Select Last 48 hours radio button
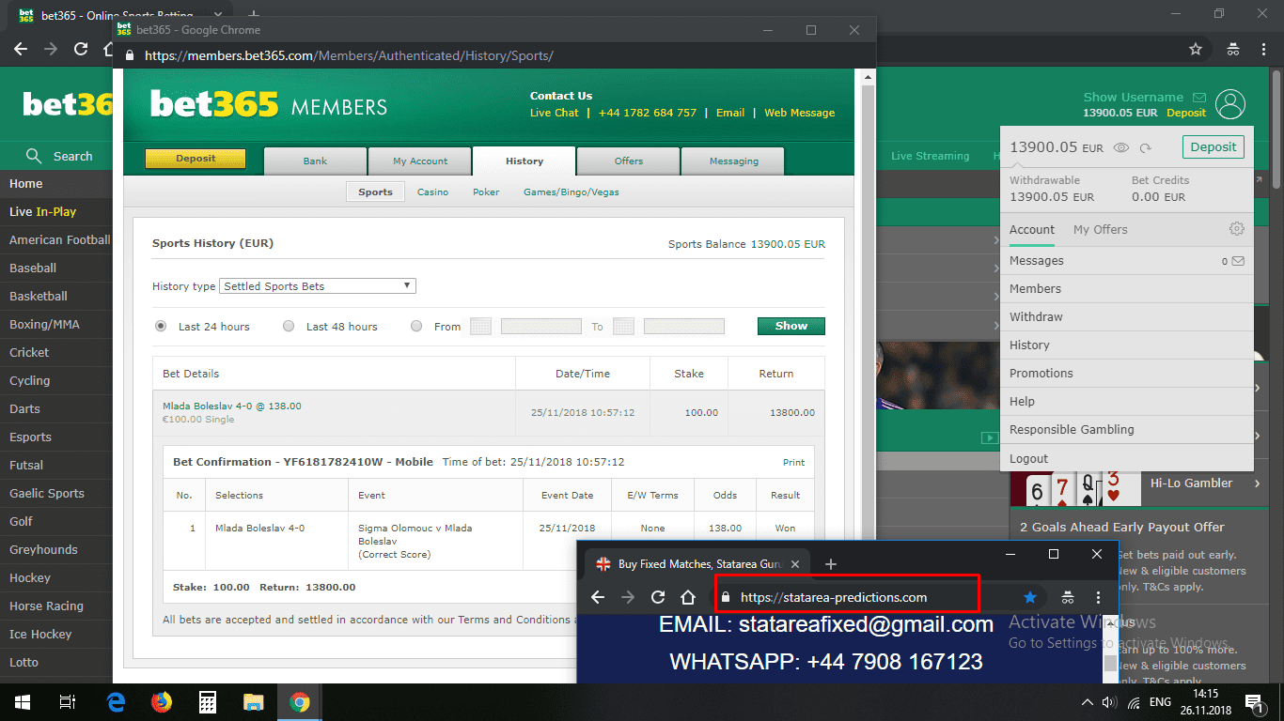This screenshot has height=721, width=1284. click(289, 326)
